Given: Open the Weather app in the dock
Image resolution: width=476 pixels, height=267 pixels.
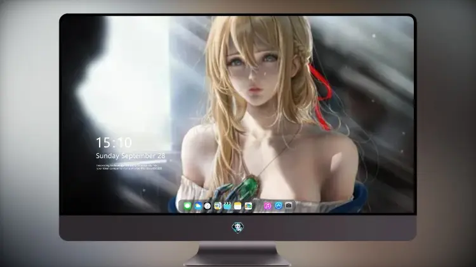Looking at the screenshot, I should (x=197, y=206).
